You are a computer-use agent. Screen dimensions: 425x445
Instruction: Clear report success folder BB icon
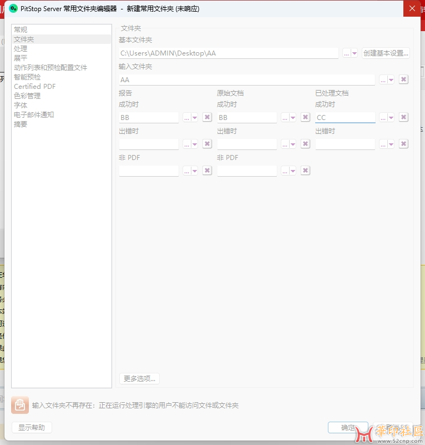207,117
